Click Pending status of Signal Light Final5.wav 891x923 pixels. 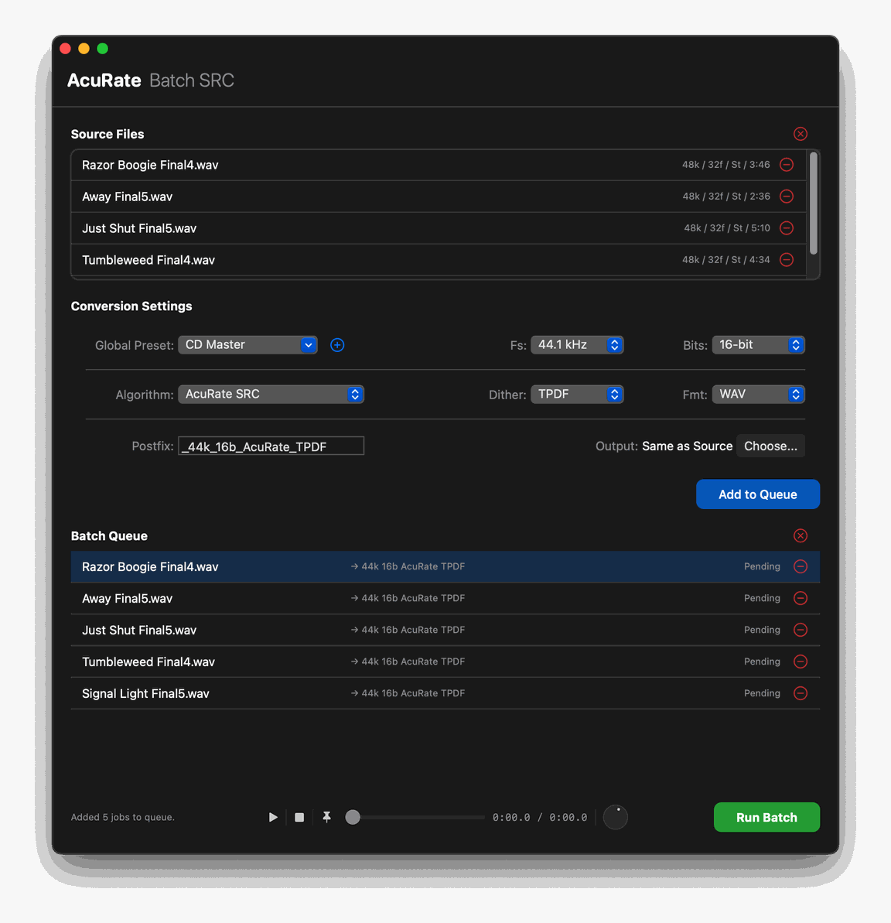pos(762,693)
